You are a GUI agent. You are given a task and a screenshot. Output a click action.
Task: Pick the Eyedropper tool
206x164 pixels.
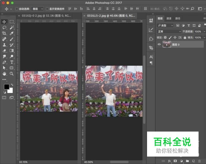12,33
